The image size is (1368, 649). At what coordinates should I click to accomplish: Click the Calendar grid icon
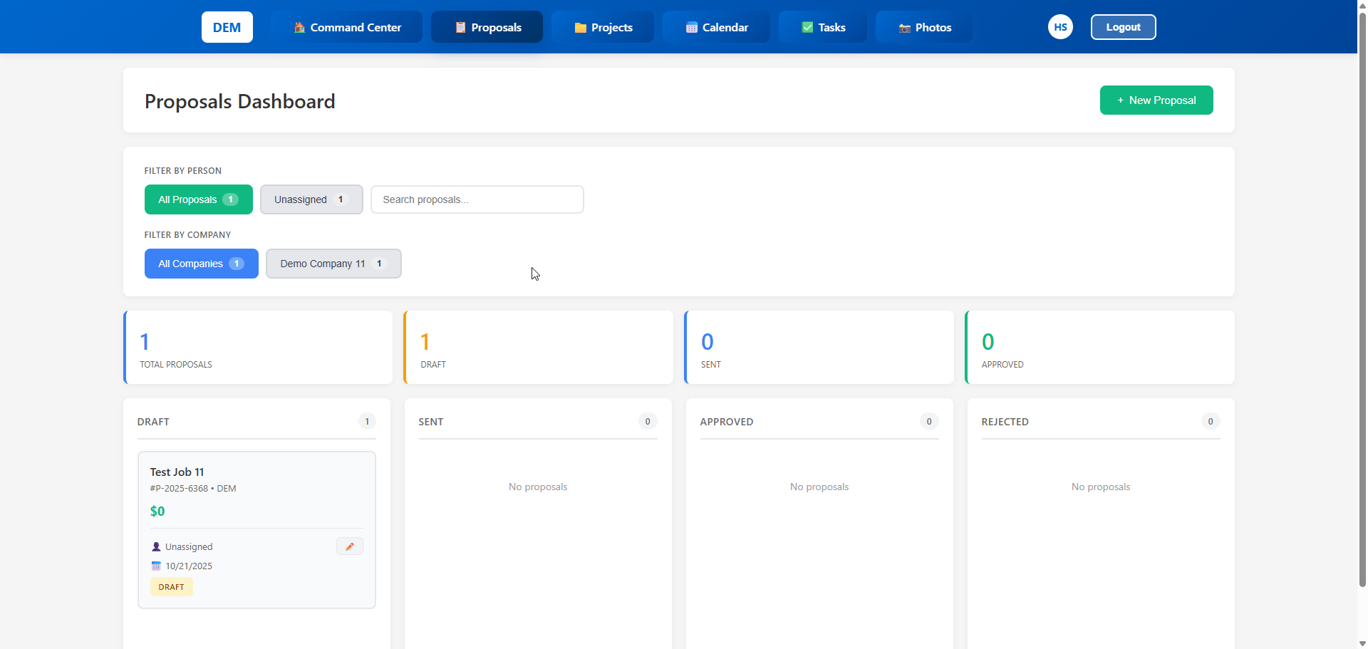[x=690, y=27]
